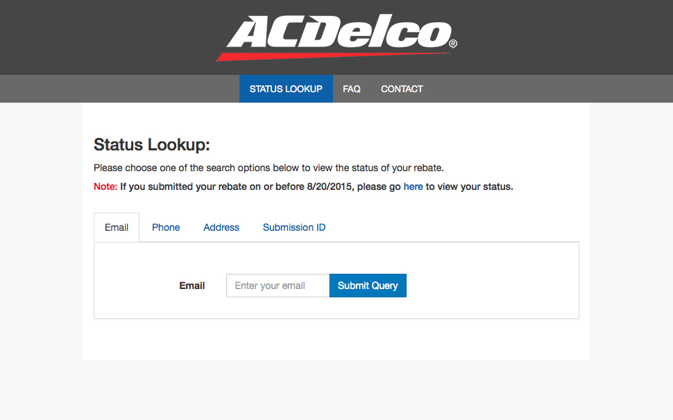Click the 8/20/2015 date in the note
The height and width of the screenshot is (420, 673).
(x=330, y=186)
